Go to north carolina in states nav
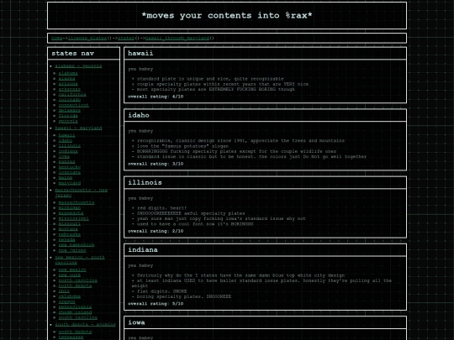Viewport: 454px width, 340px height. point(77,280)
